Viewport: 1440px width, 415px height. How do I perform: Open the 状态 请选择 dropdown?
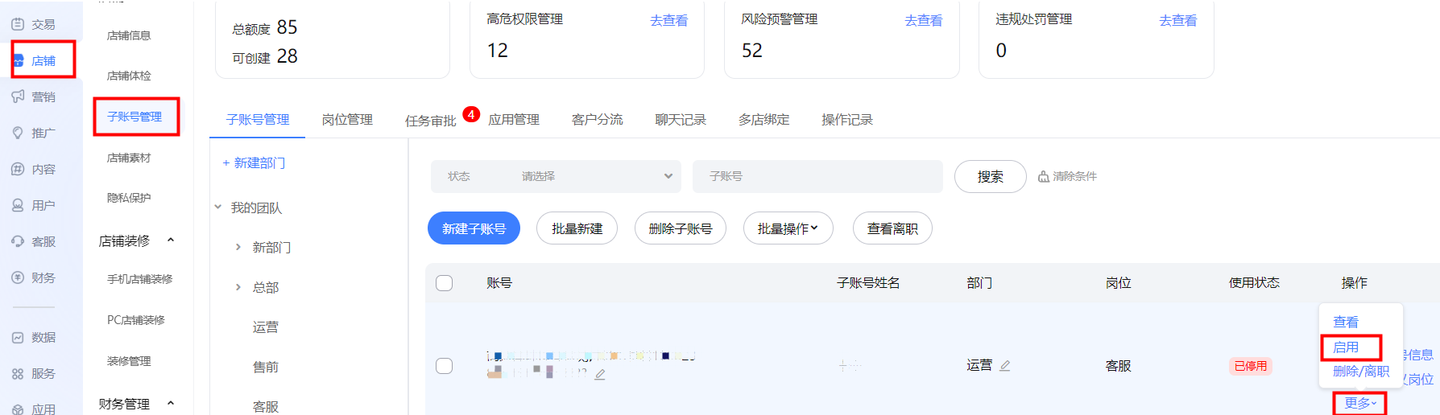coord(556,176)
